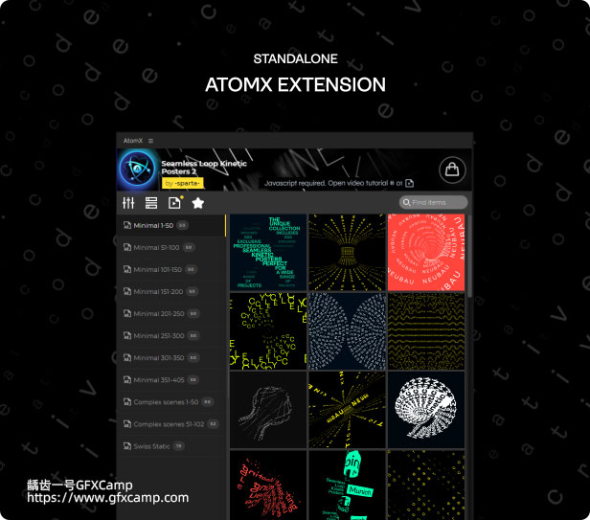
Task: Click the AtomX panel tab title
Action: (133, 141)
